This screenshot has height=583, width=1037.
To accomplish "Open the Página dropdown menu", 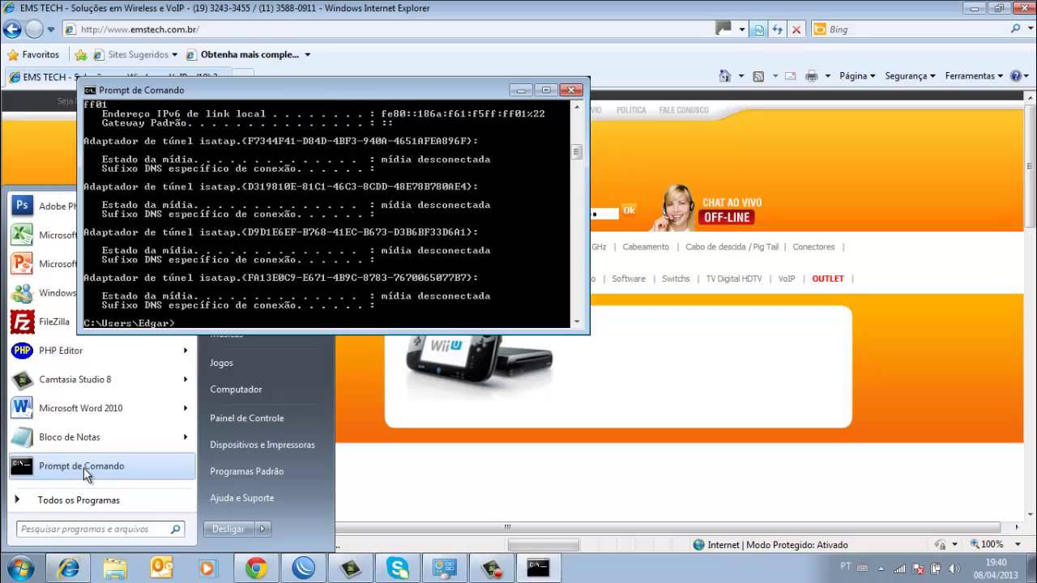I will pyautogui.click(x=857, y=76).
